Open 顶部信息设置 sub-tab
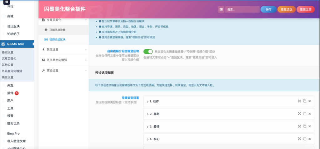The image size is (320, 149). point(63,30)
